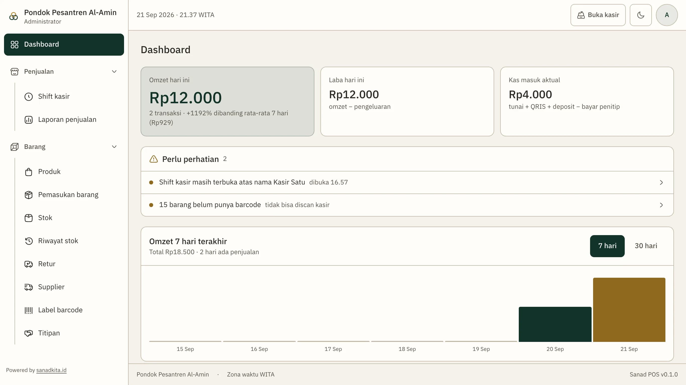The width and height of the screenshot is (686, 385).
Task: Click the Buka kasir button
Action: [598, 15]
